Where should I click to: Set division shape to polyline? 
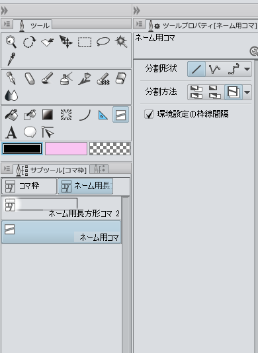pyautogui.click(x=214, y=69)
